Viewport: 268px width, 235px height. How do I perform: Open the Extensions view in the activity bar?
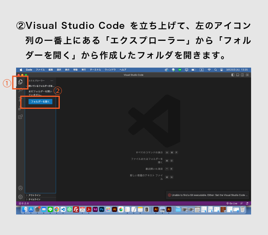point(20,117)
